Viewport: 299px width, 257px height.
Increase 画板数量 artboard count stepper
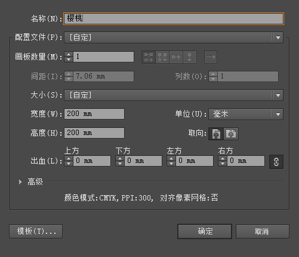click(69, 54)
